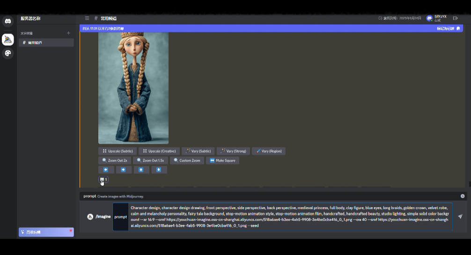Pan image up with the up arrow
The height and width of the screenshot is (255, 471).
[141, 170]
